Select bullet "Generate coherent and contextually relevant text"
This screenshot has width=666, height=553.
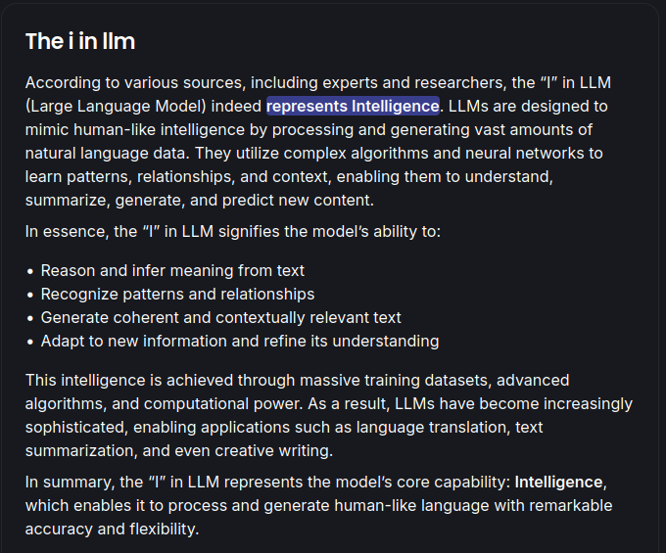pyautogui.click(x=220, y=317)
